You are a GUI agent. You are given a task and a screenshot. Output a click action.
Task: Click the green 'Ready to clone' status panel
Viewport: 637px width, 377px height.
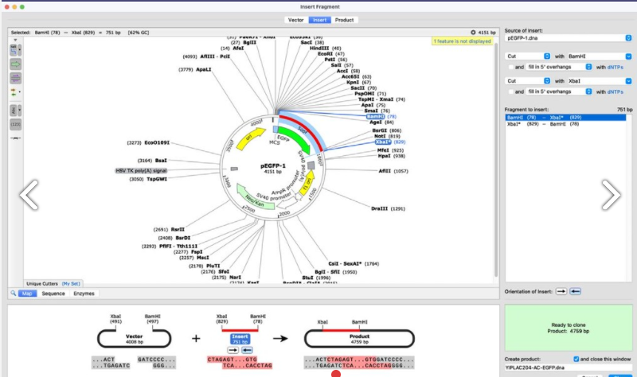[569, 328]
